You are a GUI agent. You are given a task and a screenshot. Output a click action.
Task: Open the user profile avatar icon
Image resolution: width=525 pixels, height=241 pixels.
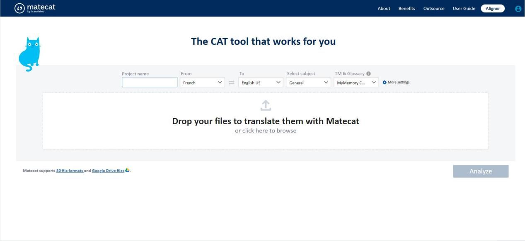tap(518, 9)
